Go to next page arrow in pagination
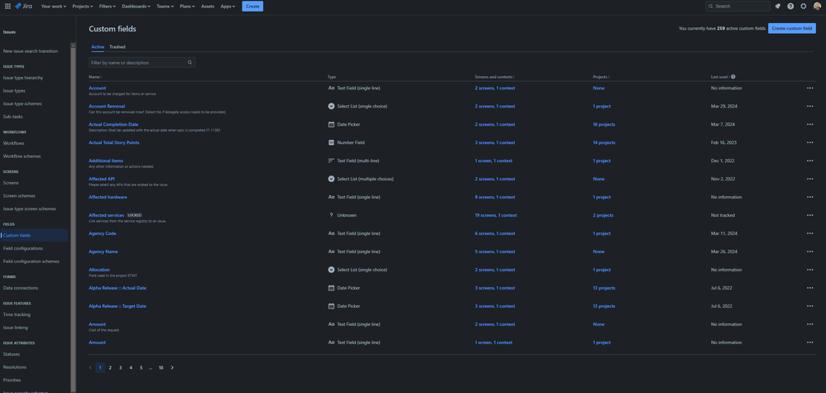Image resolution: width=826 pixels, height=393 pixels. pyautogui.click(x=172, y=367)
